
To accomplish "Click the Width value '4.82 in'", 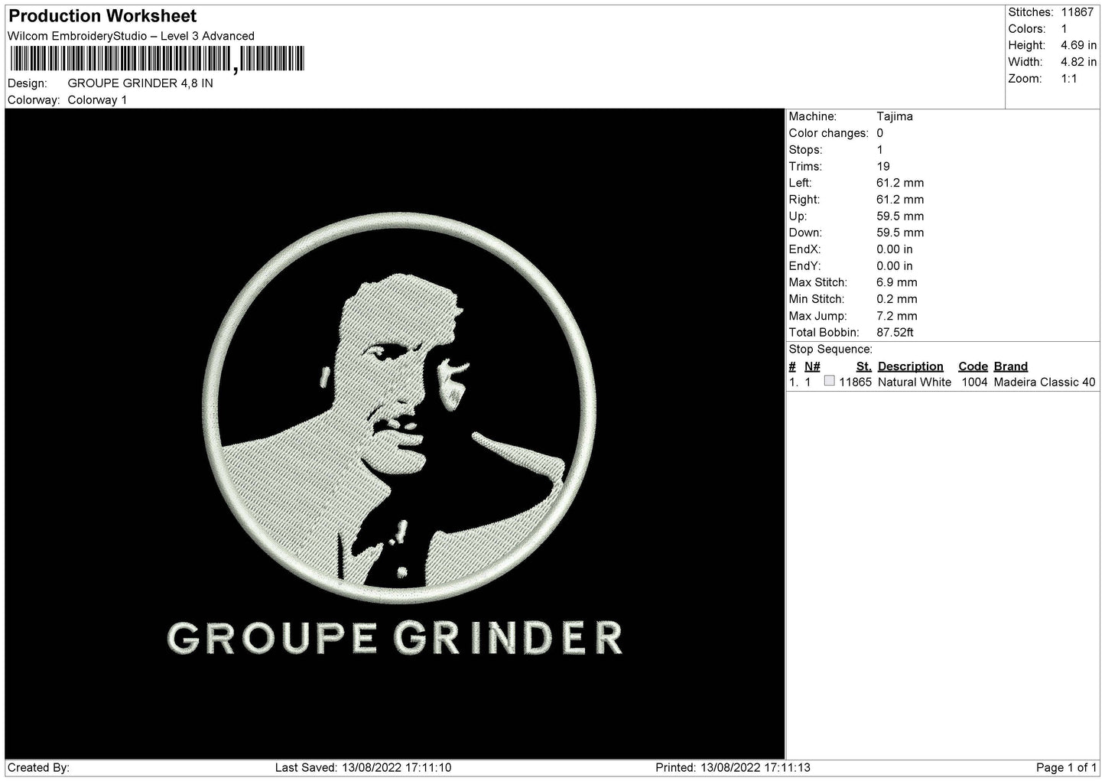I will [x=1078, y=62].
